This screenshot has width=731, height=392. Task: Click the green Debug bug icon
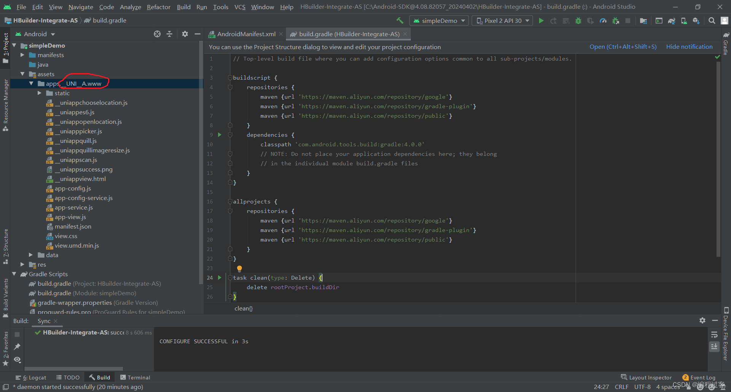click(578, 21)
